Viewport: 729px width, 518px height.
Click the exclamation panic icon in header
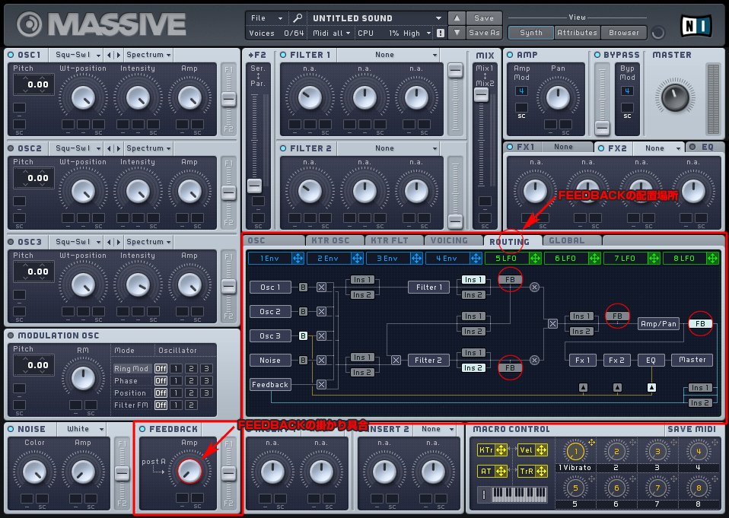click(x=441, y=33)
